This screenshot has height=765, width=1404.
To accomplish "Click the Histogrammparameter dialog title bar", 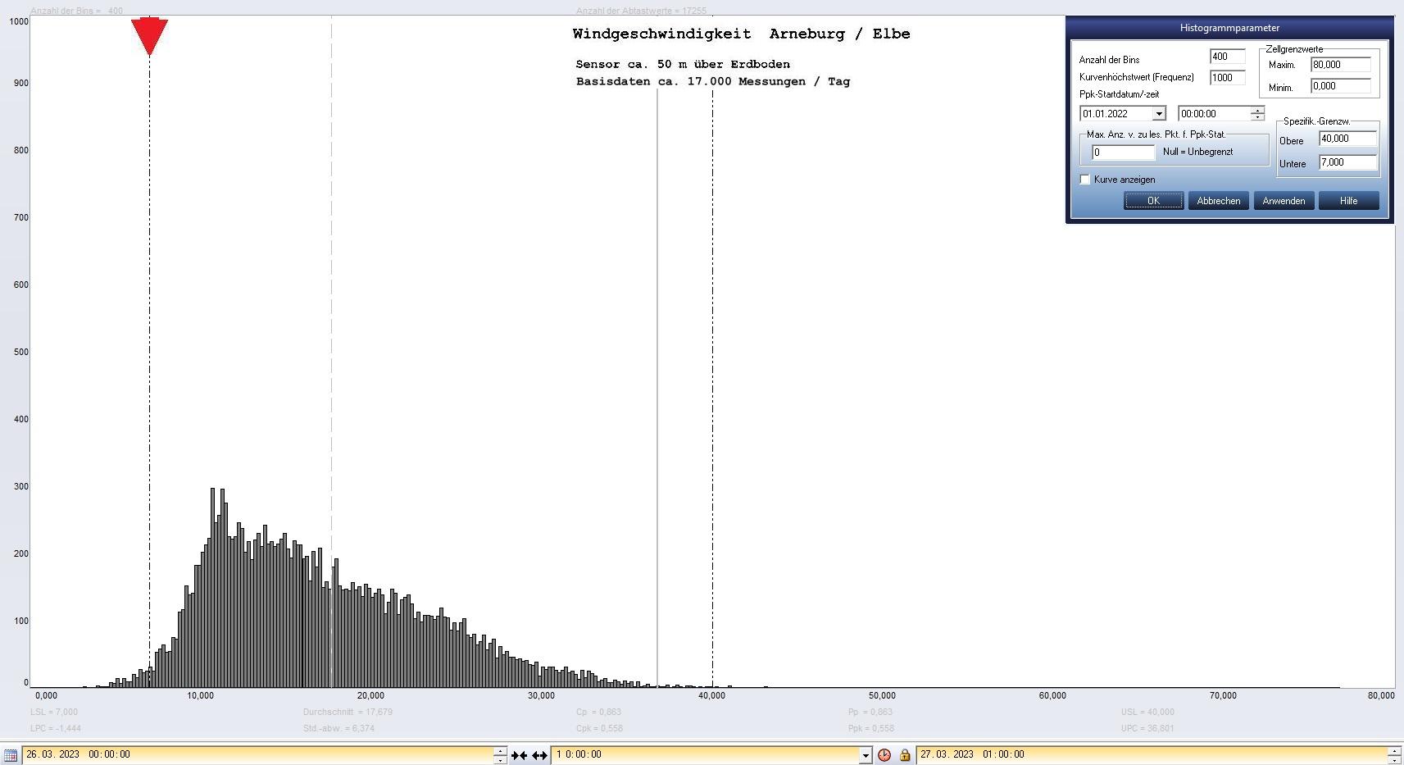I will 1229,28.
